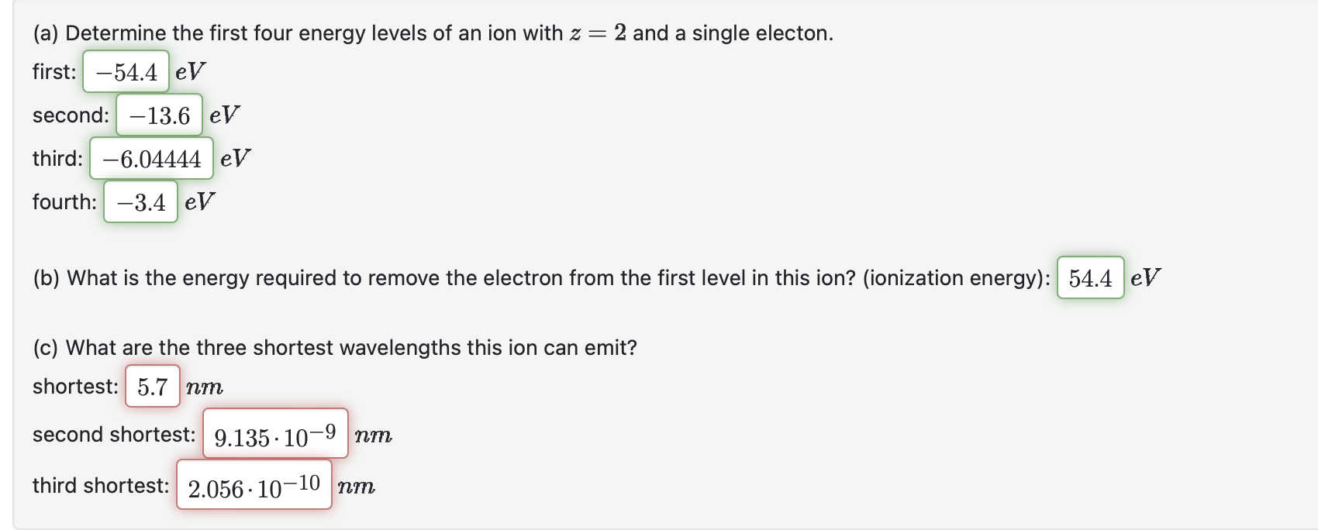Select the shortest wavelength input showing 5.7
Screen dimensions: 1318x530
[152, 386]
